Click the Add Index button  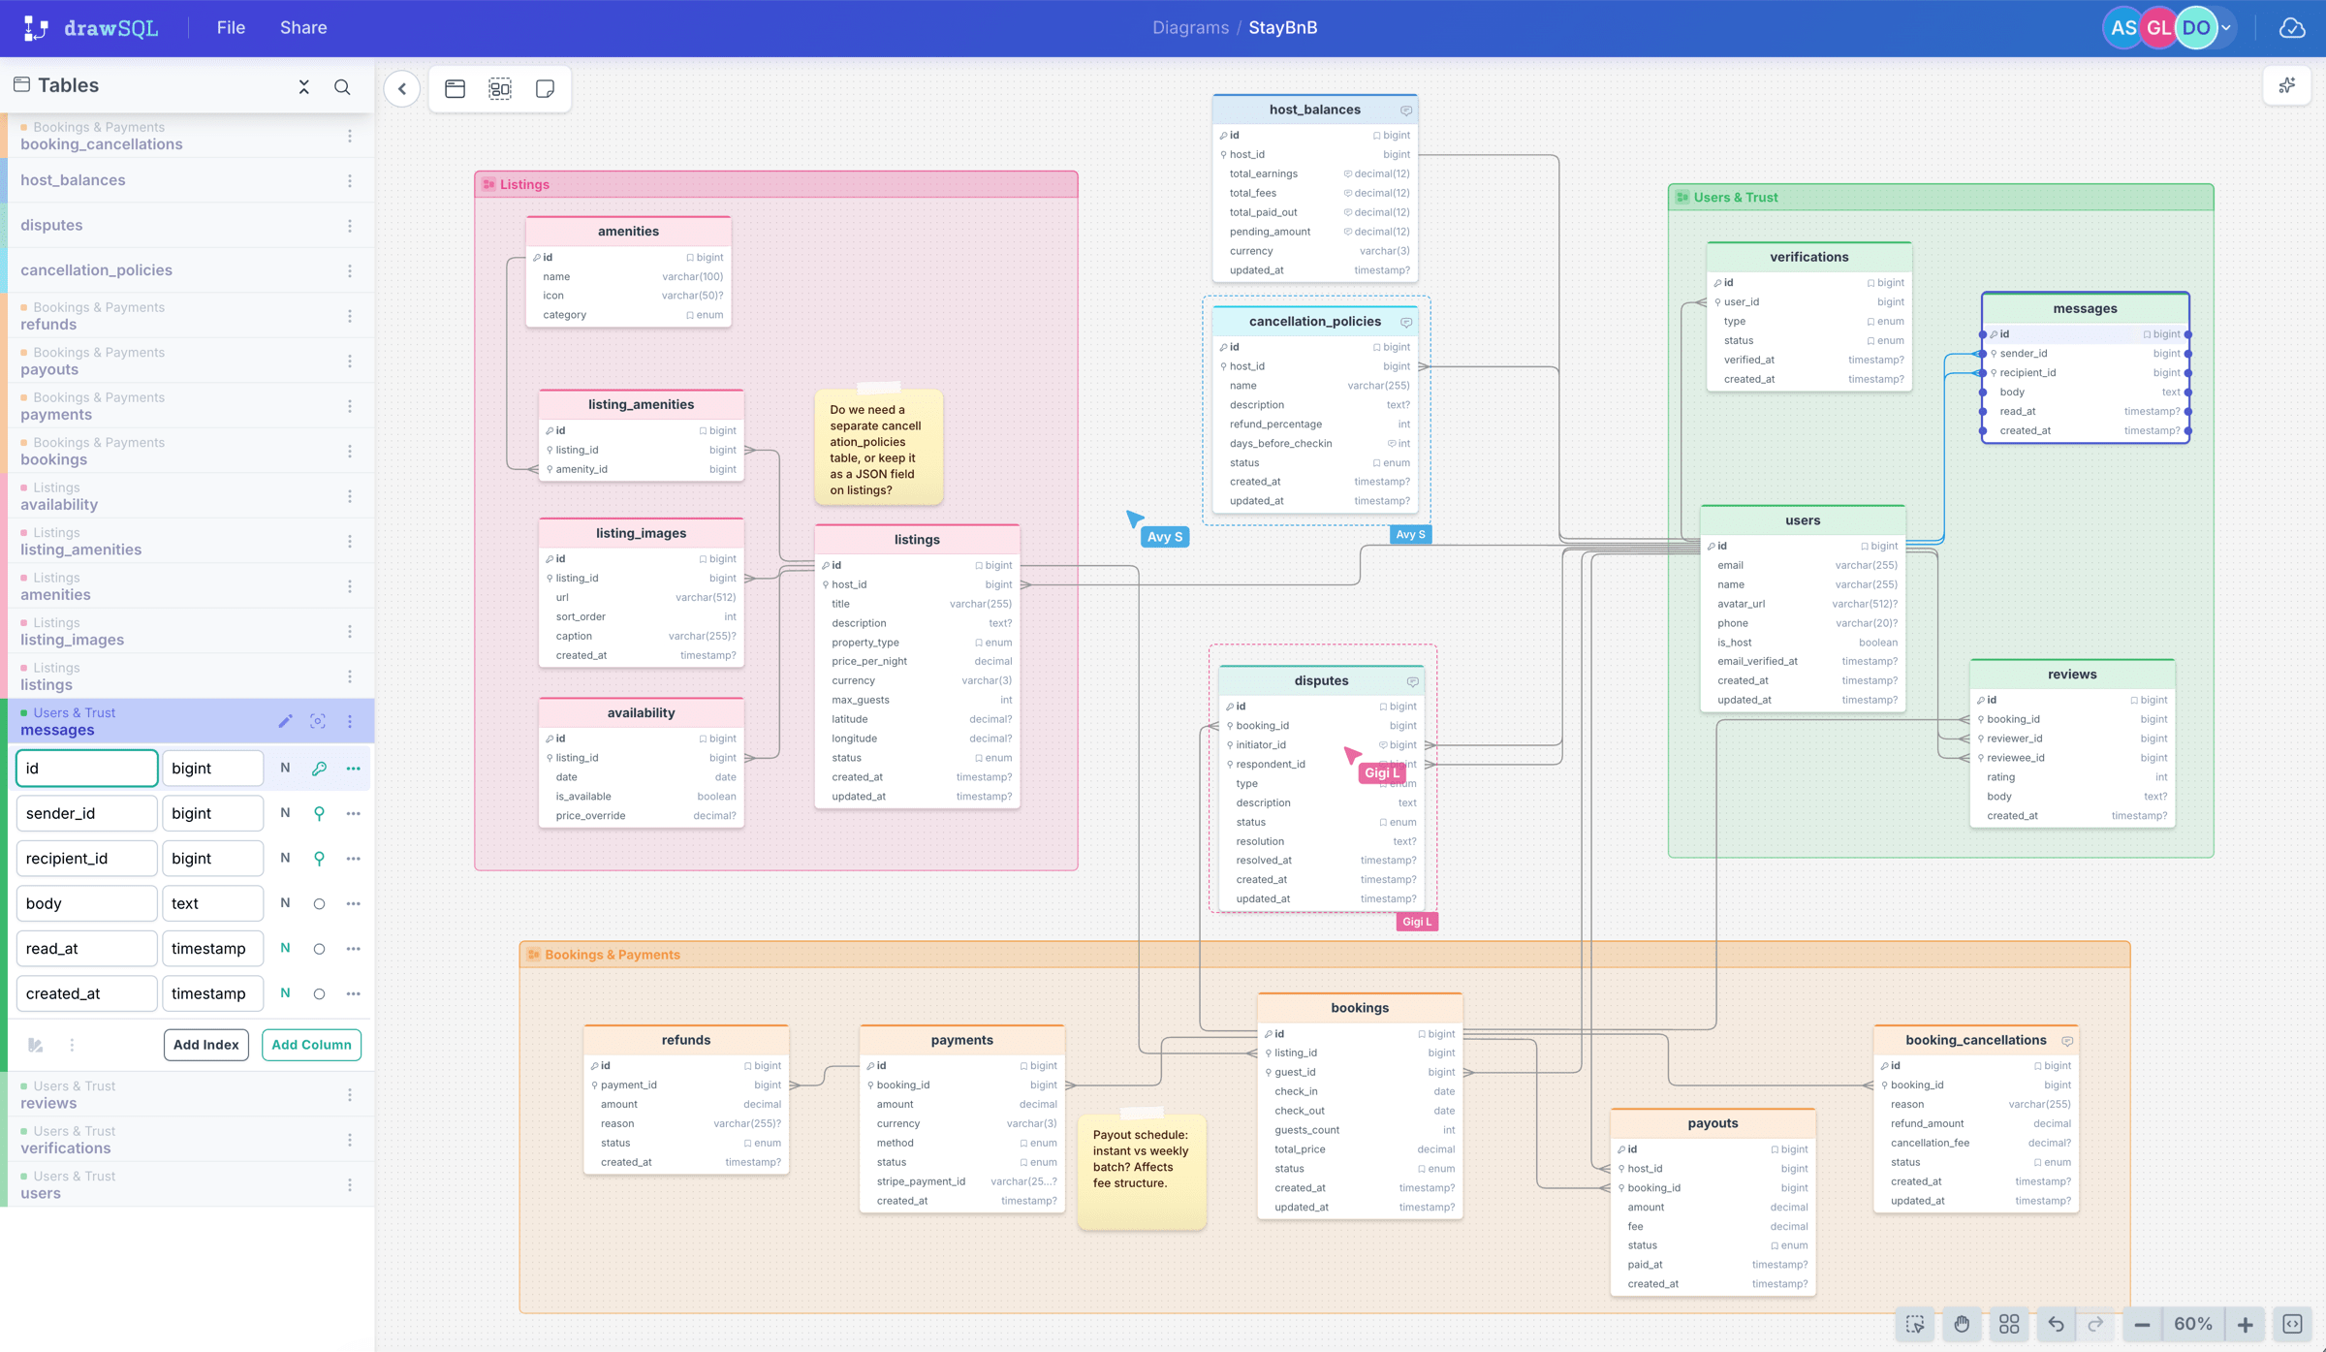point(206,1045)
